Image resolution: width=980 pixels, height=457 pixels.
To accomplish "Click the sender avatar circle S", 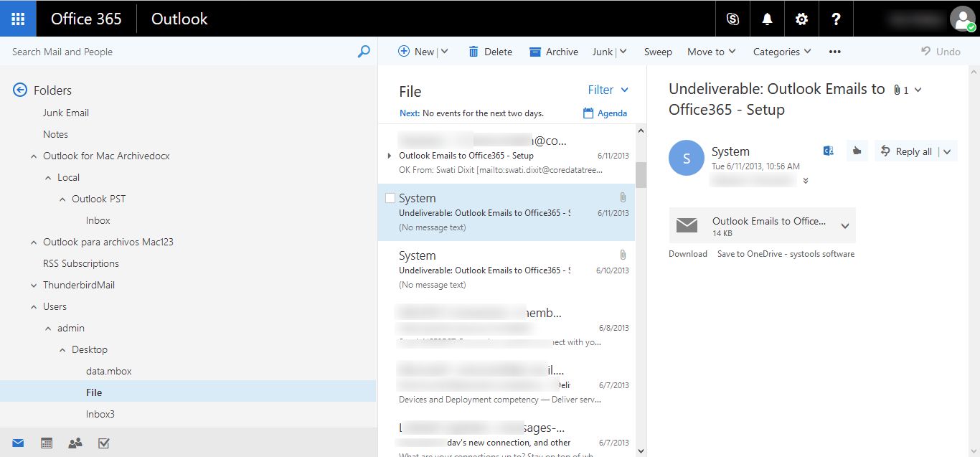I will [687, 158].
